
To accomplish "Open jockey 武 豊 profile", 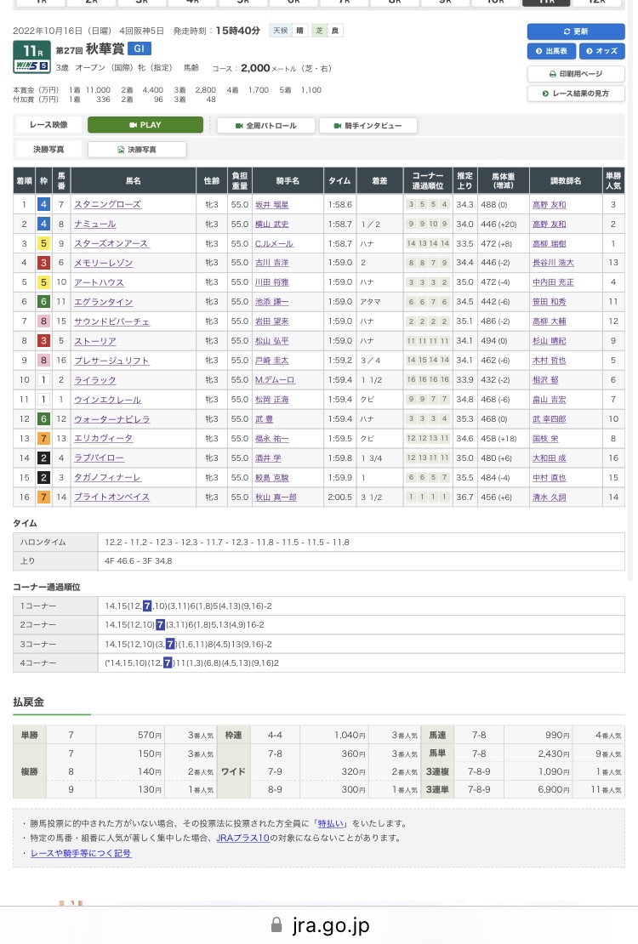I will (x=264, y=419).
